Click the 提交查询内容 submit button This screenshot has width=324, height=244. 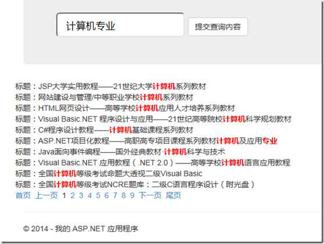click(x=218, y=27)
